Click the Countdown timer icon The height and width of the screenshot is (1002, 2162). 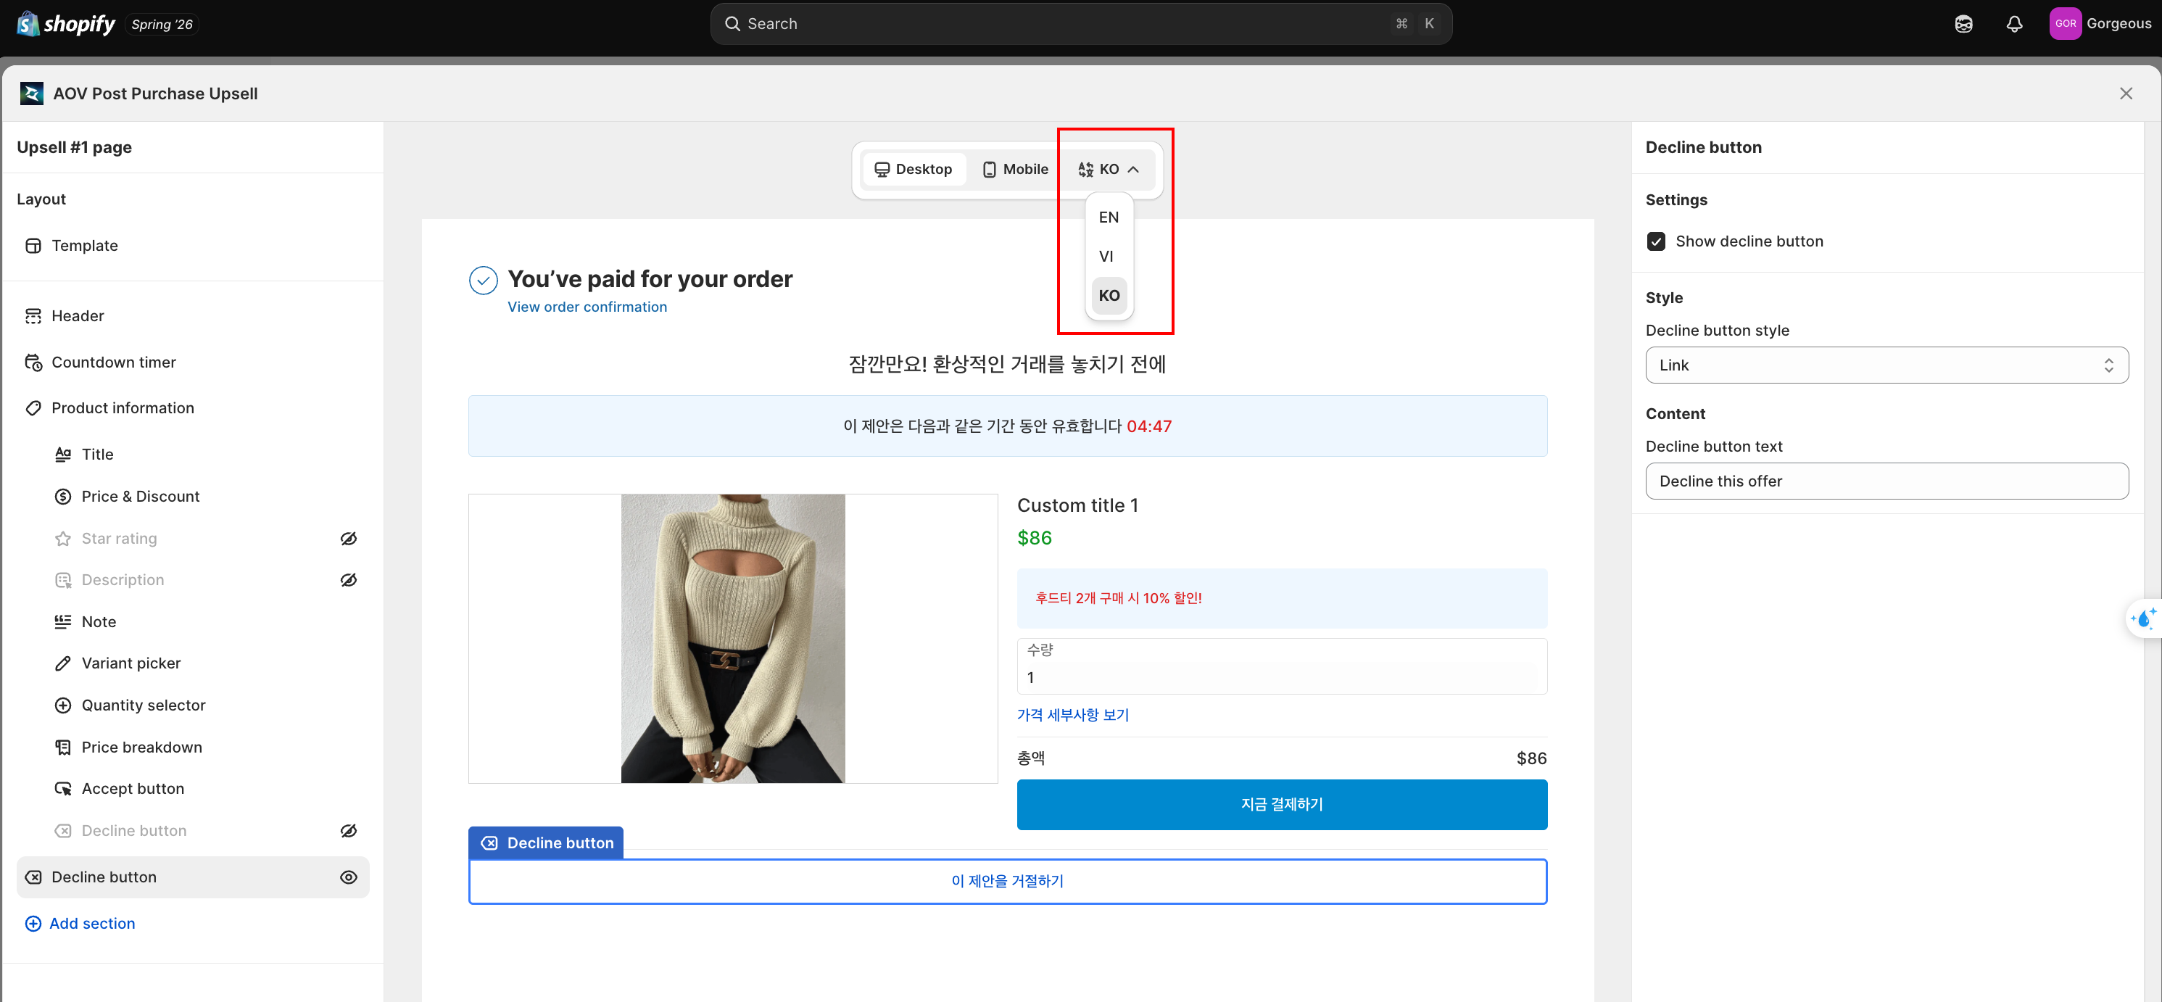[x=33, y=363]
